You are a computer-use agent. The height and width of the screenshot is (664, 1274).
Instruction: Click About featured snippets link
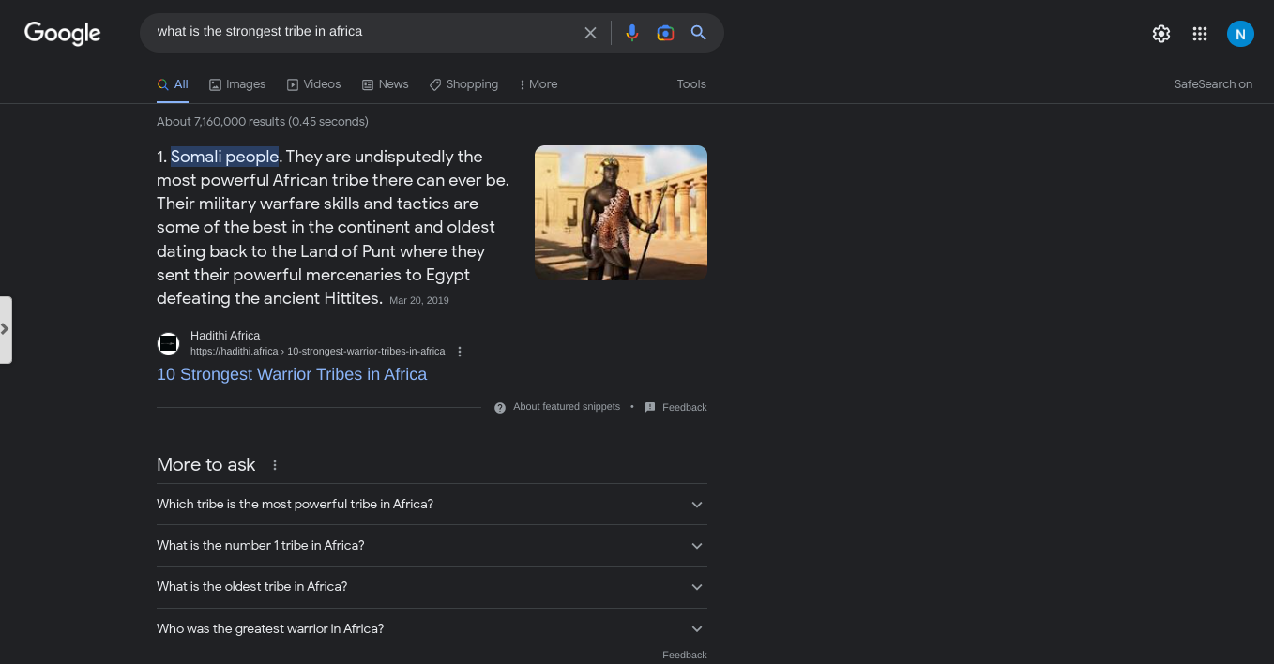(567, 407)
